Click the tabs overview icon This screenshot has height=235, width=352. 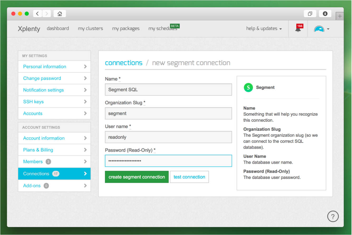click(x=310, y=14)
